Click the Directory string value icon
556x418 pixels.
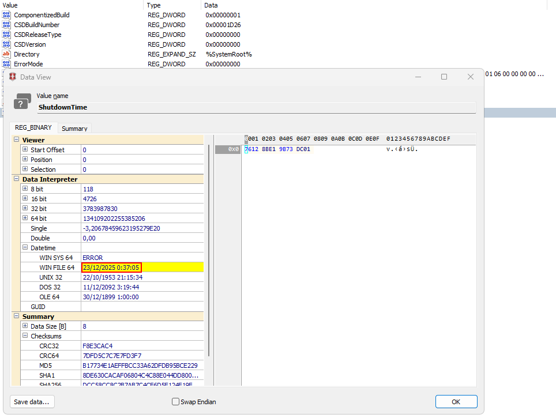click(x=6, y=54)
